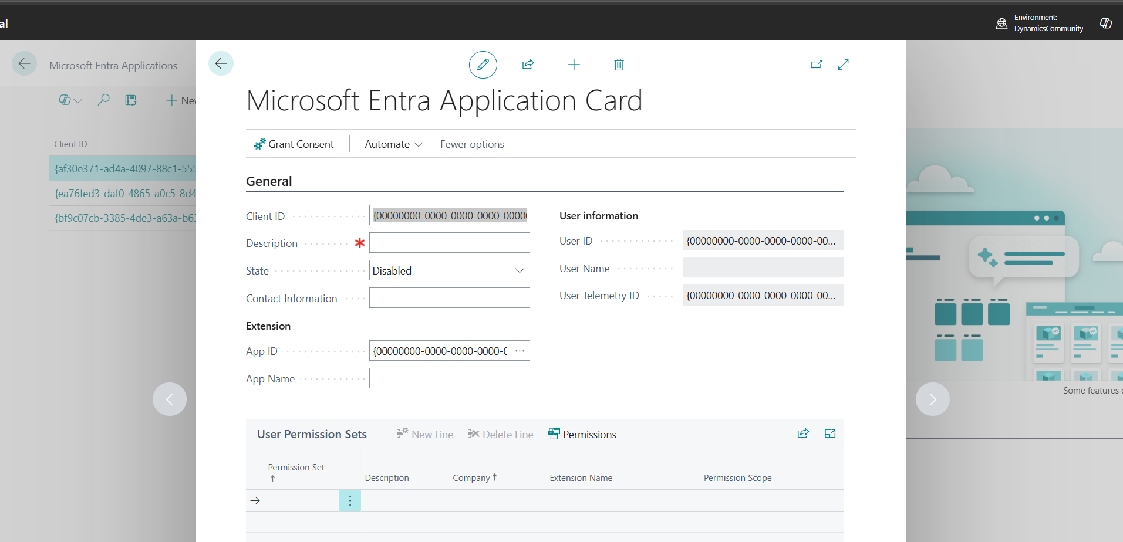The image size is (1123, 542).
Task: Go to next record with right arrow
Action: click(932, 399)
